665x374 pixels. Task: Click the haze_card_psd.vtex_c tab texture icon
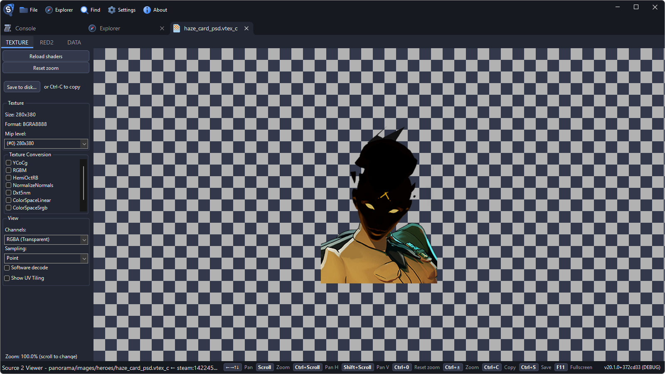[177, 28]
